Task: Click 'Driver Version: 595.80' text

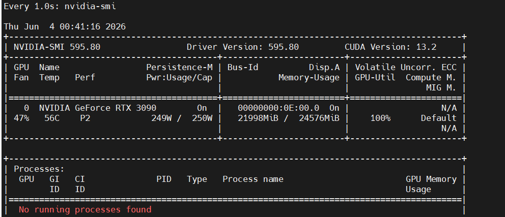Action: [x=243, y=47]
